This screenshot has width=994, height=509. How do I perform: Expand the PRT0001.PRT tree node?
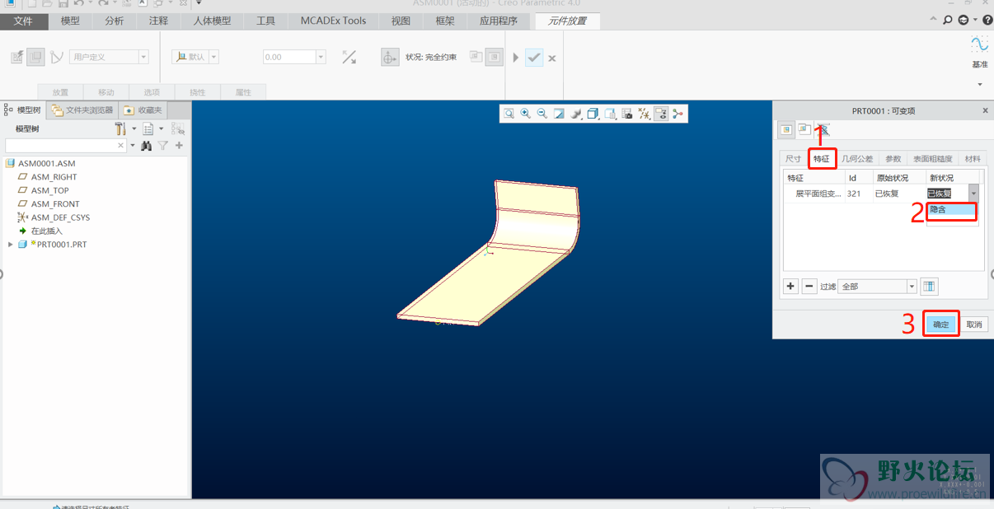coord(11,245)
